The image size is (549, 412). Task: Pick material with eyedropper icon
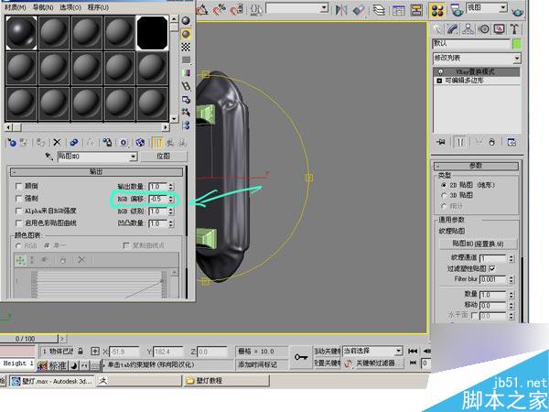click(x=49, y=157)
